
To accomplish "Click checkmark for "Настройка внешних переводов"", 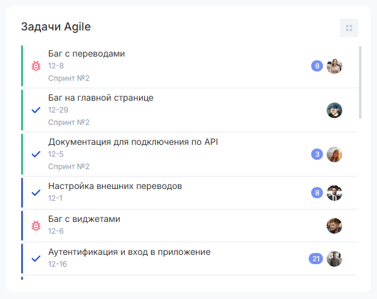I will point(36,192).
